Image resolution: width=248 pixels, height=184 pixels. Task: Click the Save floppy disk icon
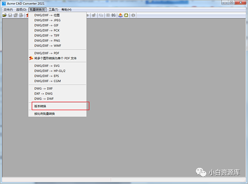tap(10, 15)
